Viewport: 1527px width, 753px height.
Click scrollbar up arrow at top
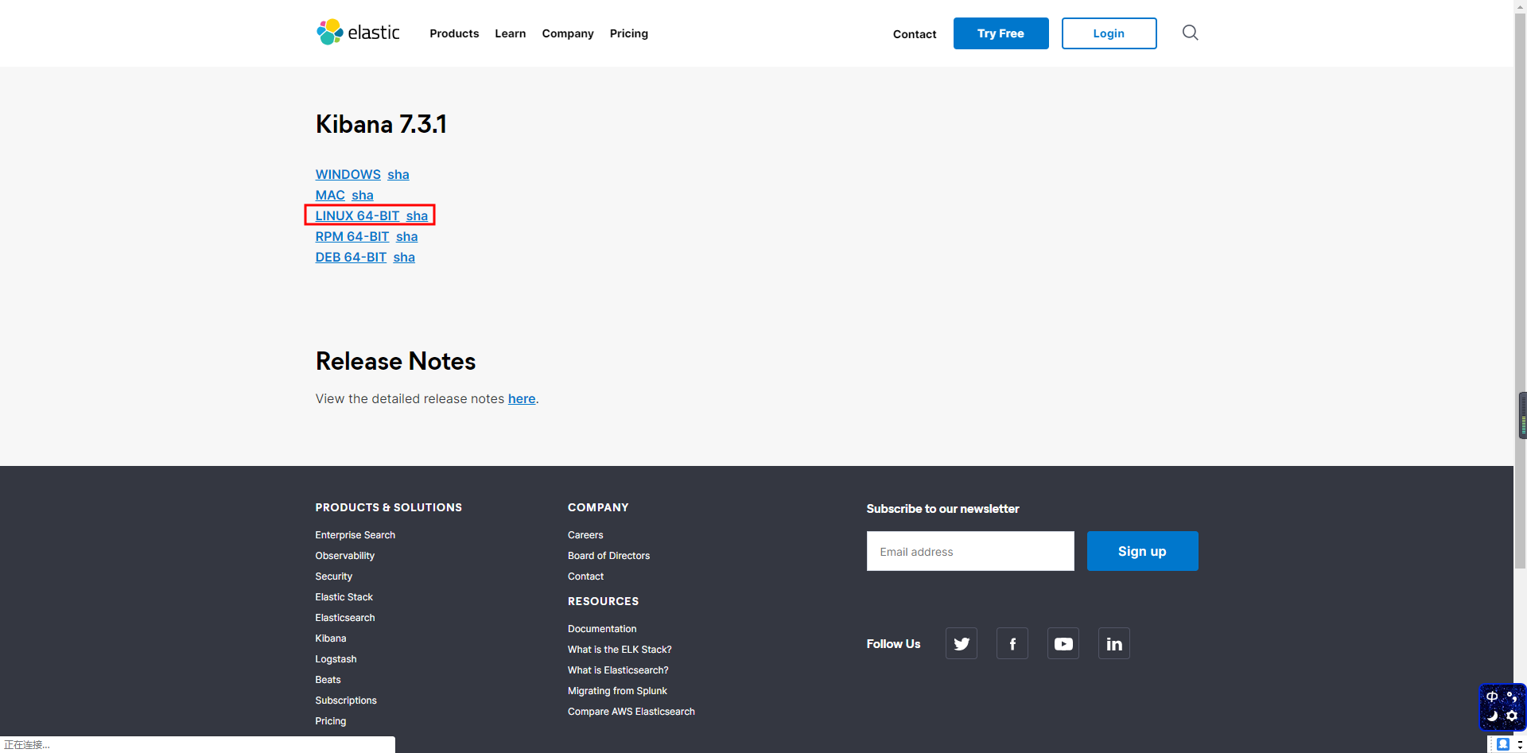pyautogui.click(x=1521, y=6)
